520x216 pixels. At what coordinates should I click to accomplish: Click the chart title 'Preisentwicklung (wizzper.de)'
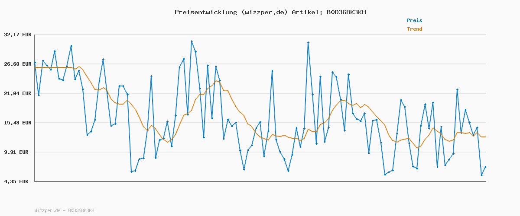(231, 12)
